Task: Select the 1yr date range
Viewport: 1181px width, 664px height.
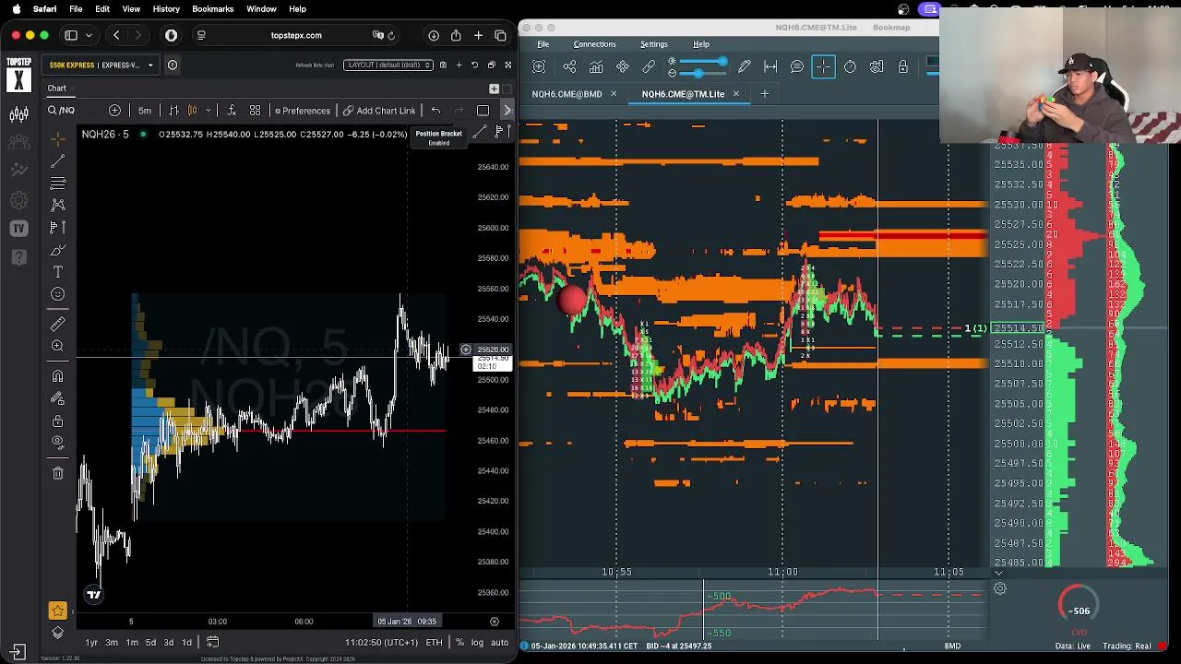Action: (x=91, y=643)
